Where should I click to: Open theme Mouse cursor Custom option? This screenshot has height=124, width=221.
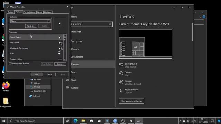tap(129, 91)
